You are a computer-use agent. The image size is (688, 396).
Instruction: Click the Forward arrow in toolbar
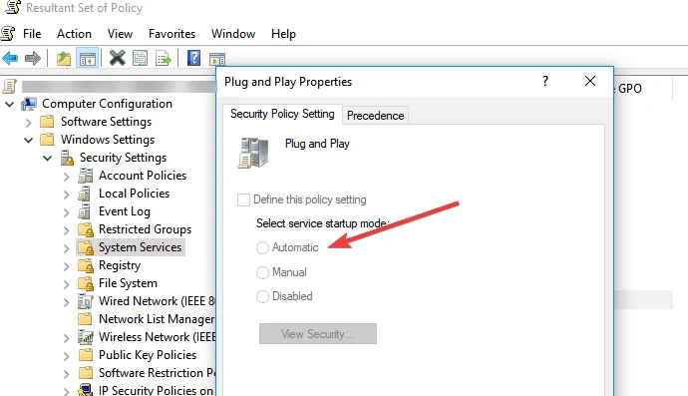tap(33, 58)
